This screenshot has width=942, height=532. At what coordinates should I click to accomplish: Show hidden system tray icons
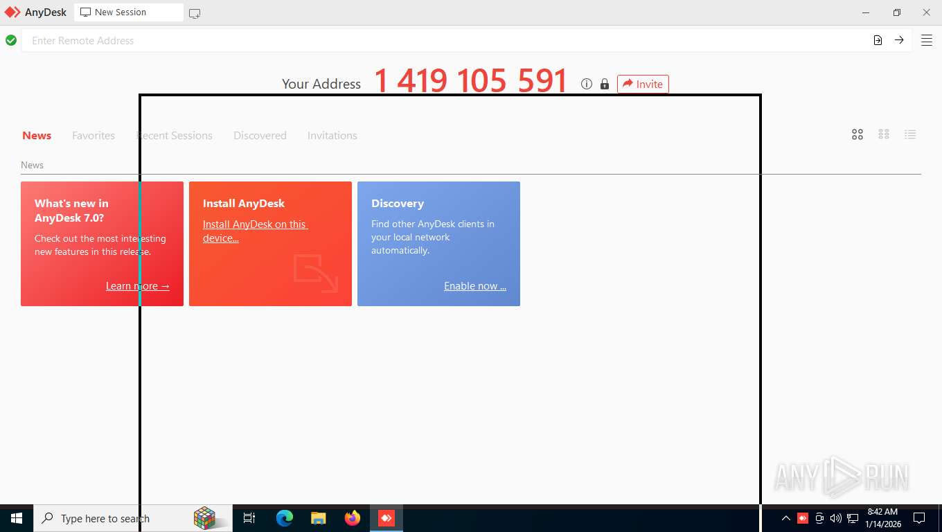point(785,518)
